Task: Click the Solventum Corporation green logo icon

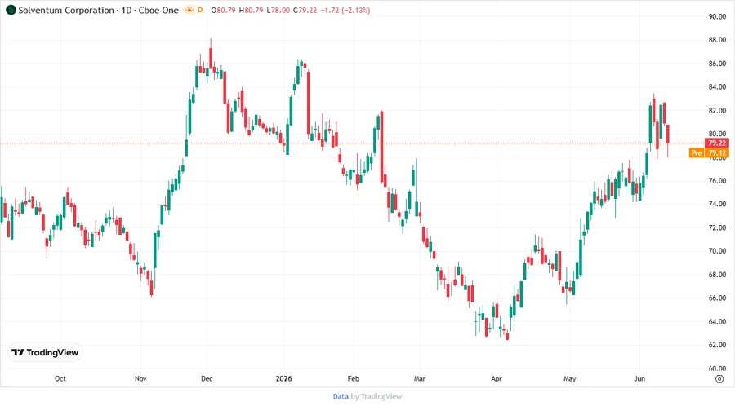Action: pyautogui.click(x=11, y=10)
